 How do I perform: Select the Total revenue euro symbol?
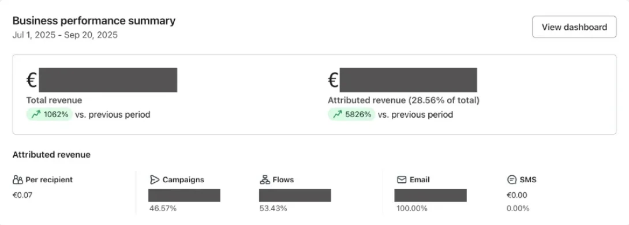point(32,80)
